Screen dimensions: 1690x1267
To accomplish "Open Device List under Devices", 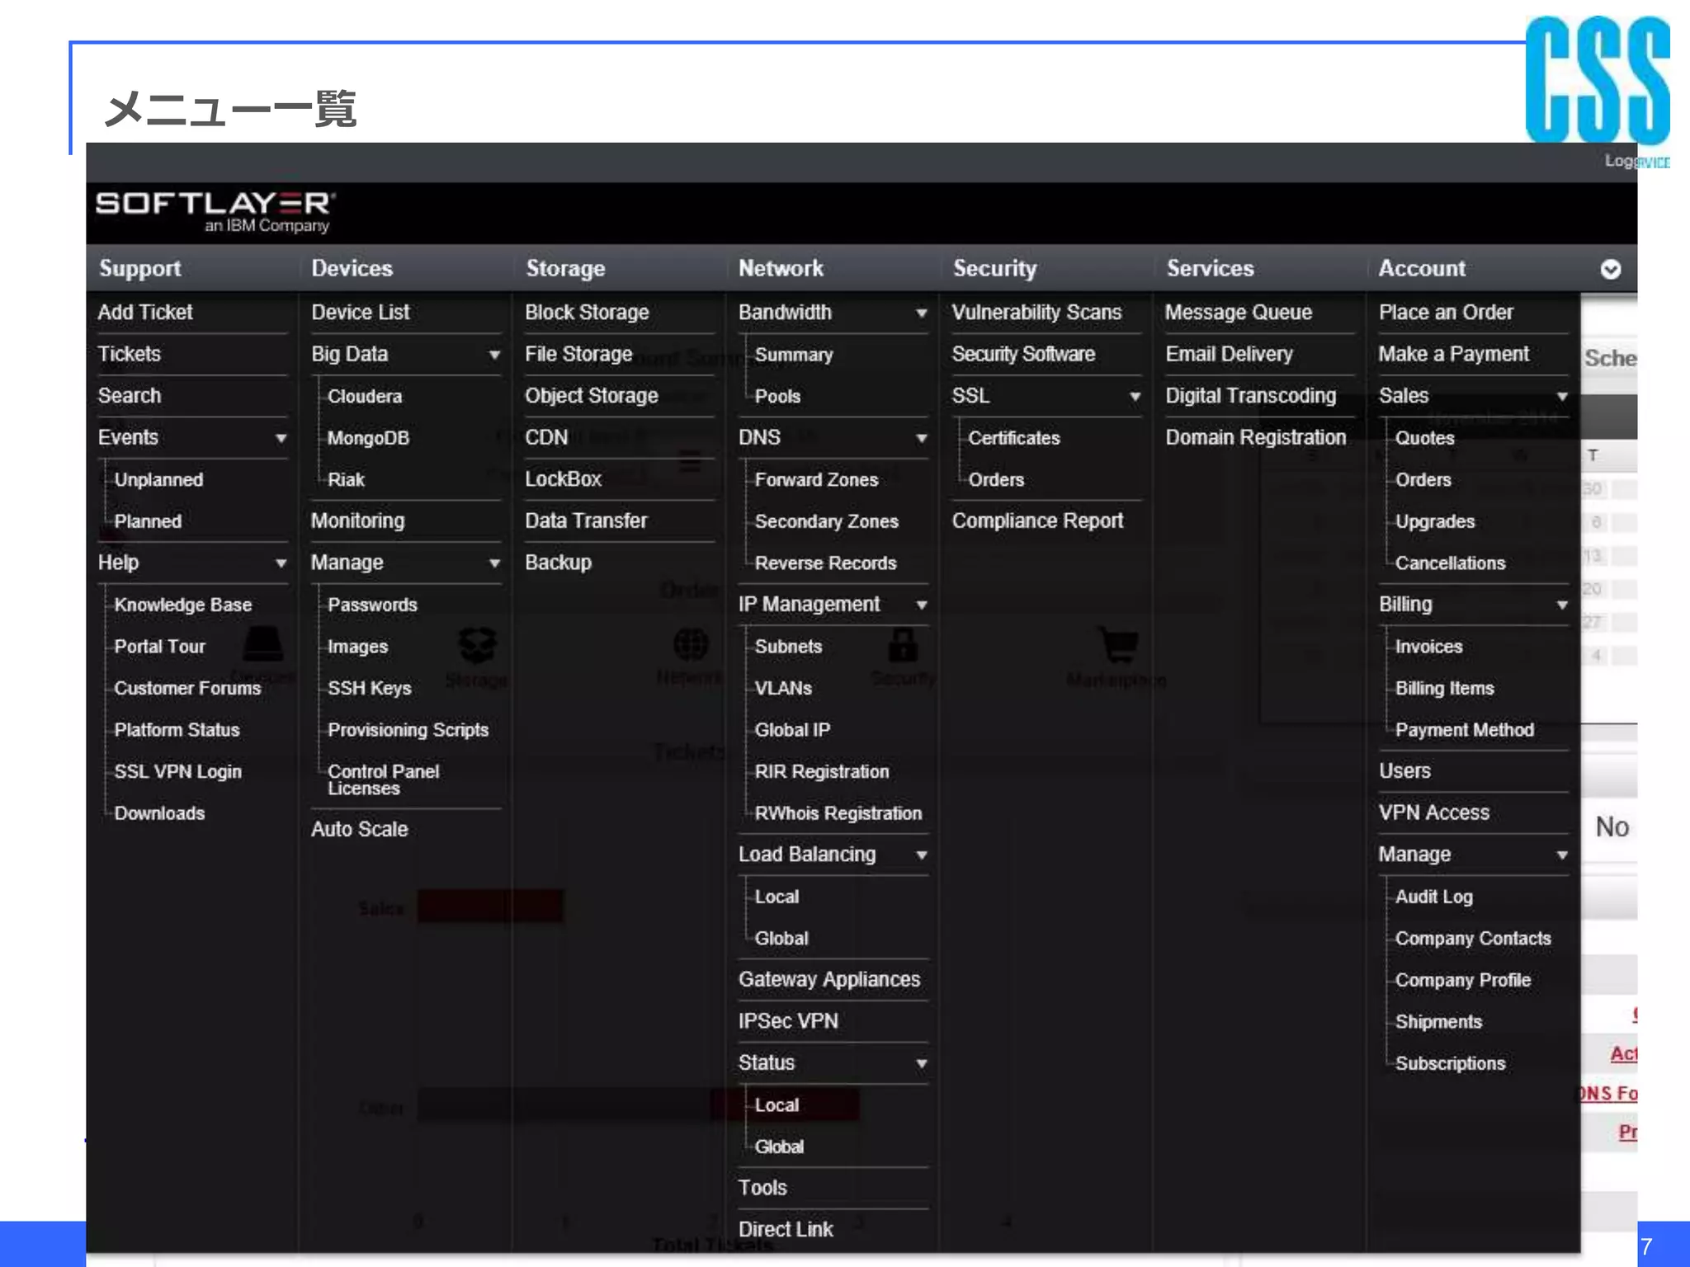I will pos(361,313).
